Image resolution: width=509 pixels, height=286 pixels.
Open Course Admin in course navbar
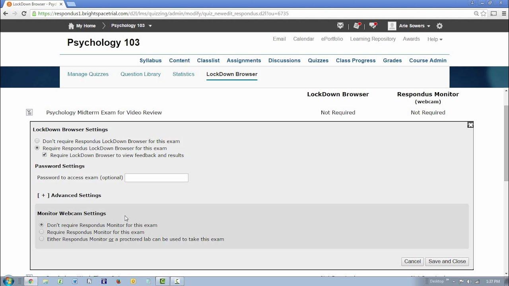[x=428, y=60]
